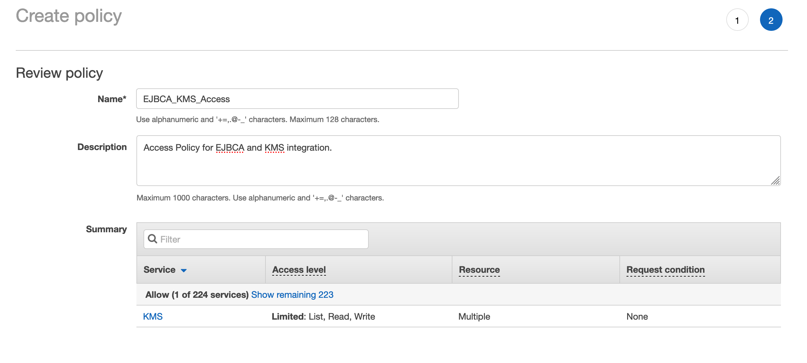Click the step 2 blue circle
Viewport: 807px width, 363px height.
(771, 20)
